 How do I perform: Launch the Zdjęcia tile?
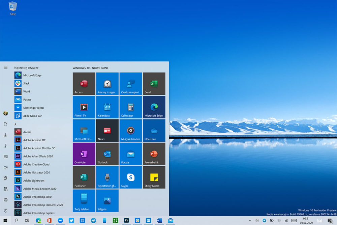coord(107,201)
